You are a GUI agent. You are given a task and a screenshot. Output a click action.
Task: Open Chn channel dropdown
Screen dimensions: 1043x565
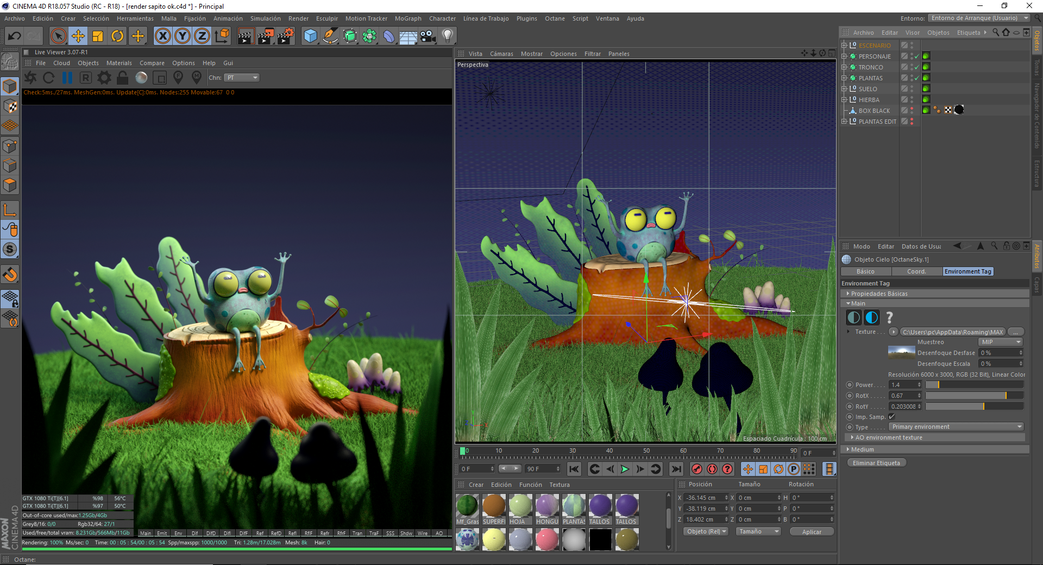[x=242, y=78]
